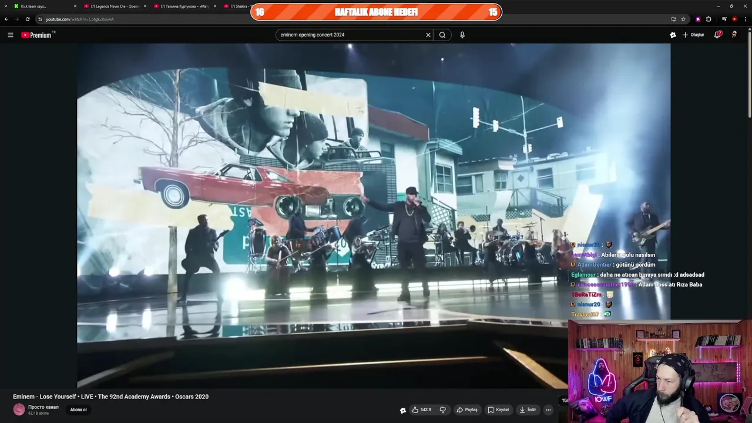Open Просто канал channel name link
The height and width of the screenshot is (423, 752).
click(43, 407)
